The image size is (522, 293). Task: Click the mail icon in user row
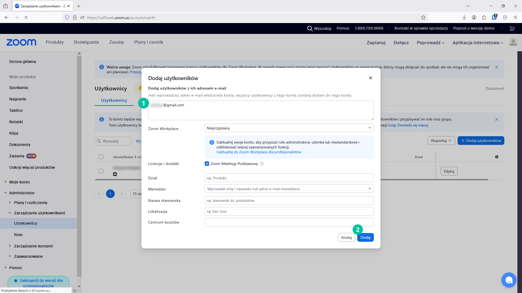(x=115, y=174)
